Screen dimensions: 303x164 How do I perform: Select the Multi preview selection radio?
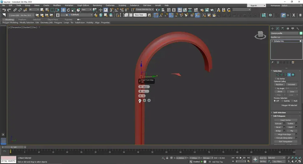point(292,101)
